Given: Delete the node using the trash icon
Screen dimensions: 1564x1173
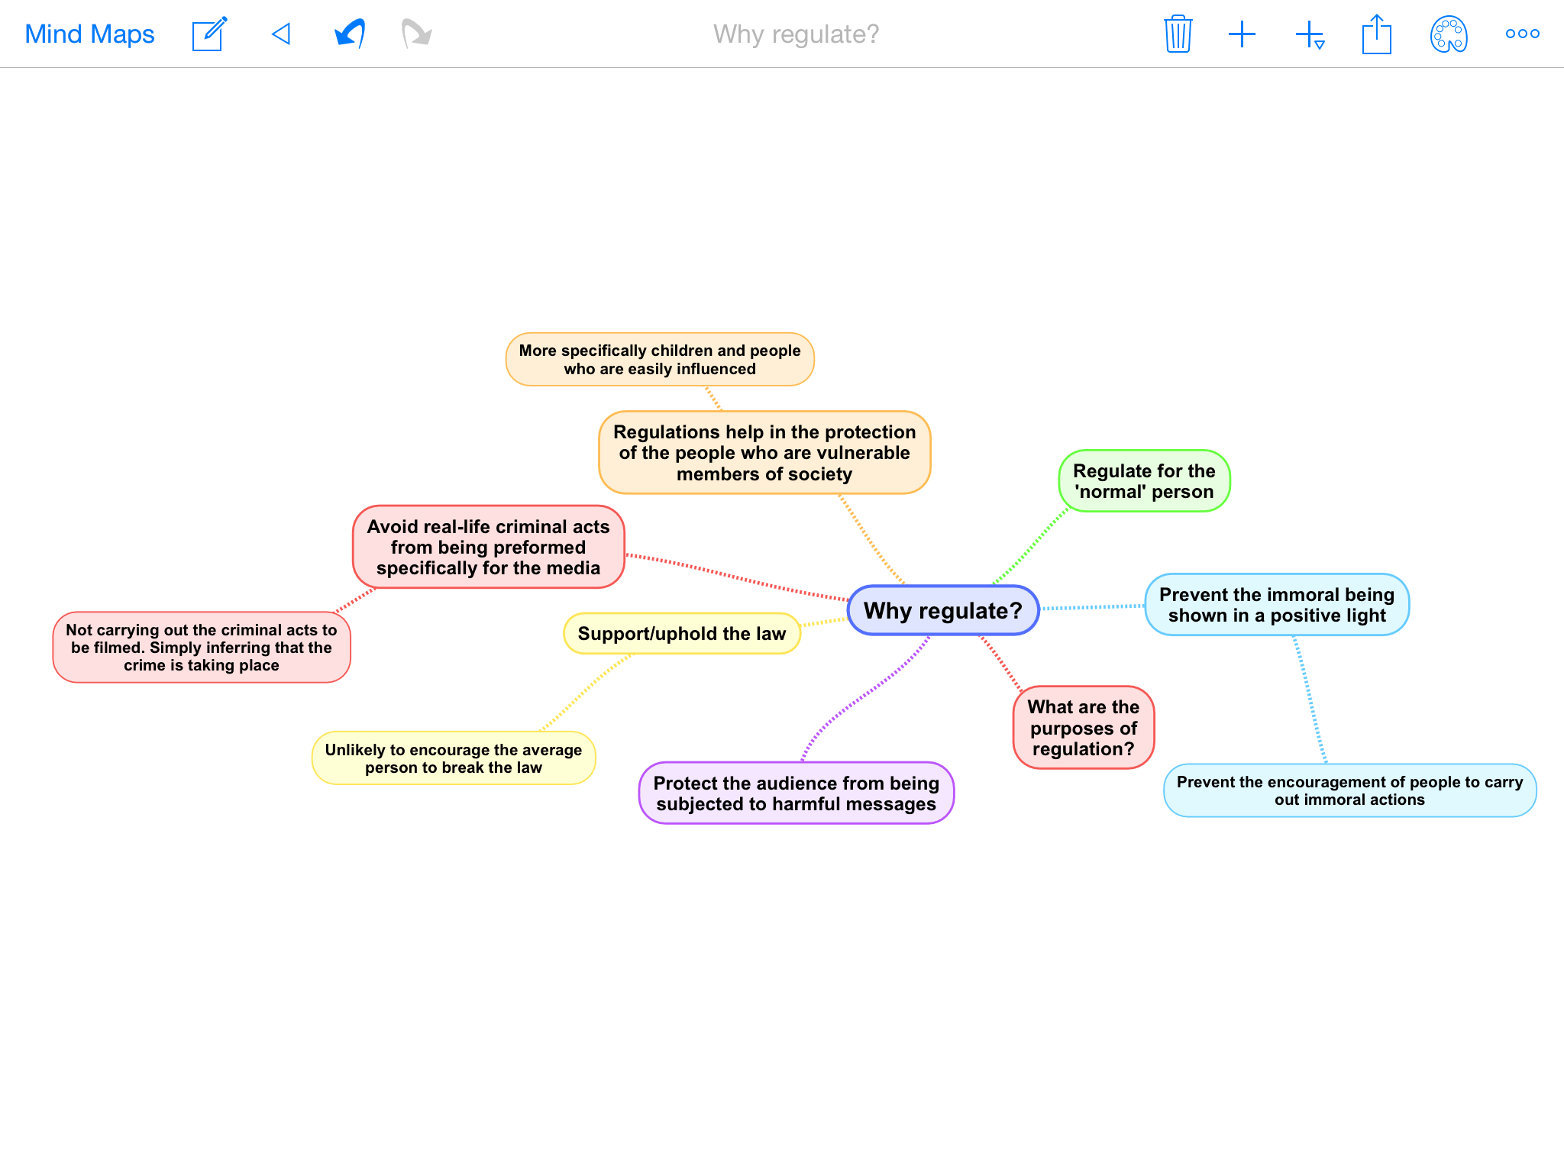Looking at the screenshot, I should (x=1178, y=34).
